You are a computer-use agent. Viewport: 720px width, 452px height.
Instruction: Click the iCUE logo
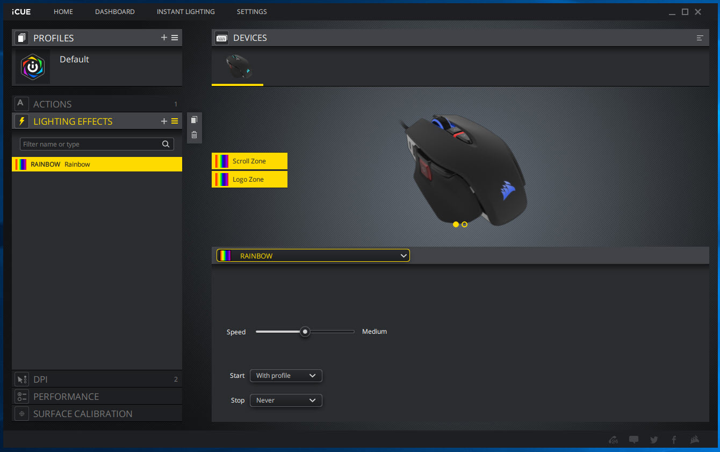(21, 11)
